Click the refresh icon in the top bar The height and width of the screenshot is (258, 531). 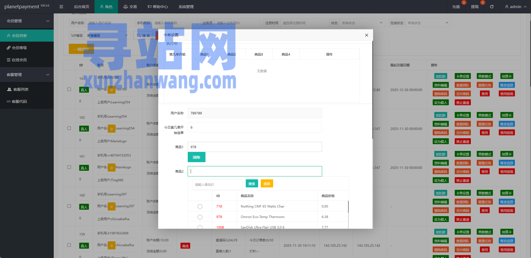(492, 7)
